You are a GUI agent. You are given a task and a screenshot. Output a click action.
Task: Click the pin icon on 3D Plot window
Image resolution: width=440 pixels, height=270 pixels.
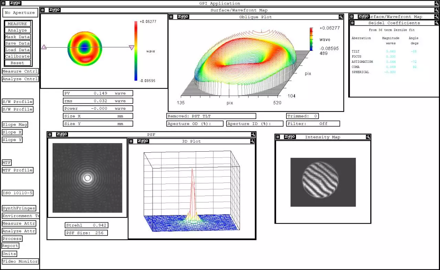pos(253,141)
